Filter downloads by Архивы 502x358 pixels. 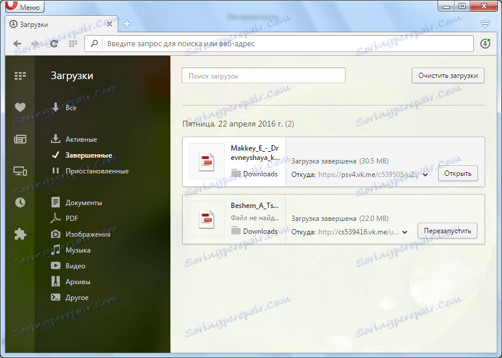coord(71,282)
